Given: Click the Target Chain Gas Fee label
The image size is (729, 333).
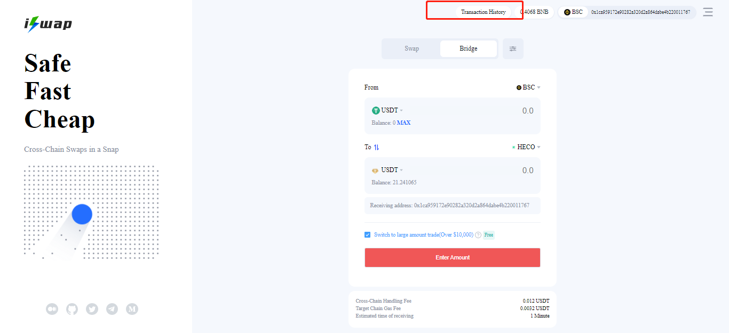Looking at the screenshot, I should coord(378,308).
